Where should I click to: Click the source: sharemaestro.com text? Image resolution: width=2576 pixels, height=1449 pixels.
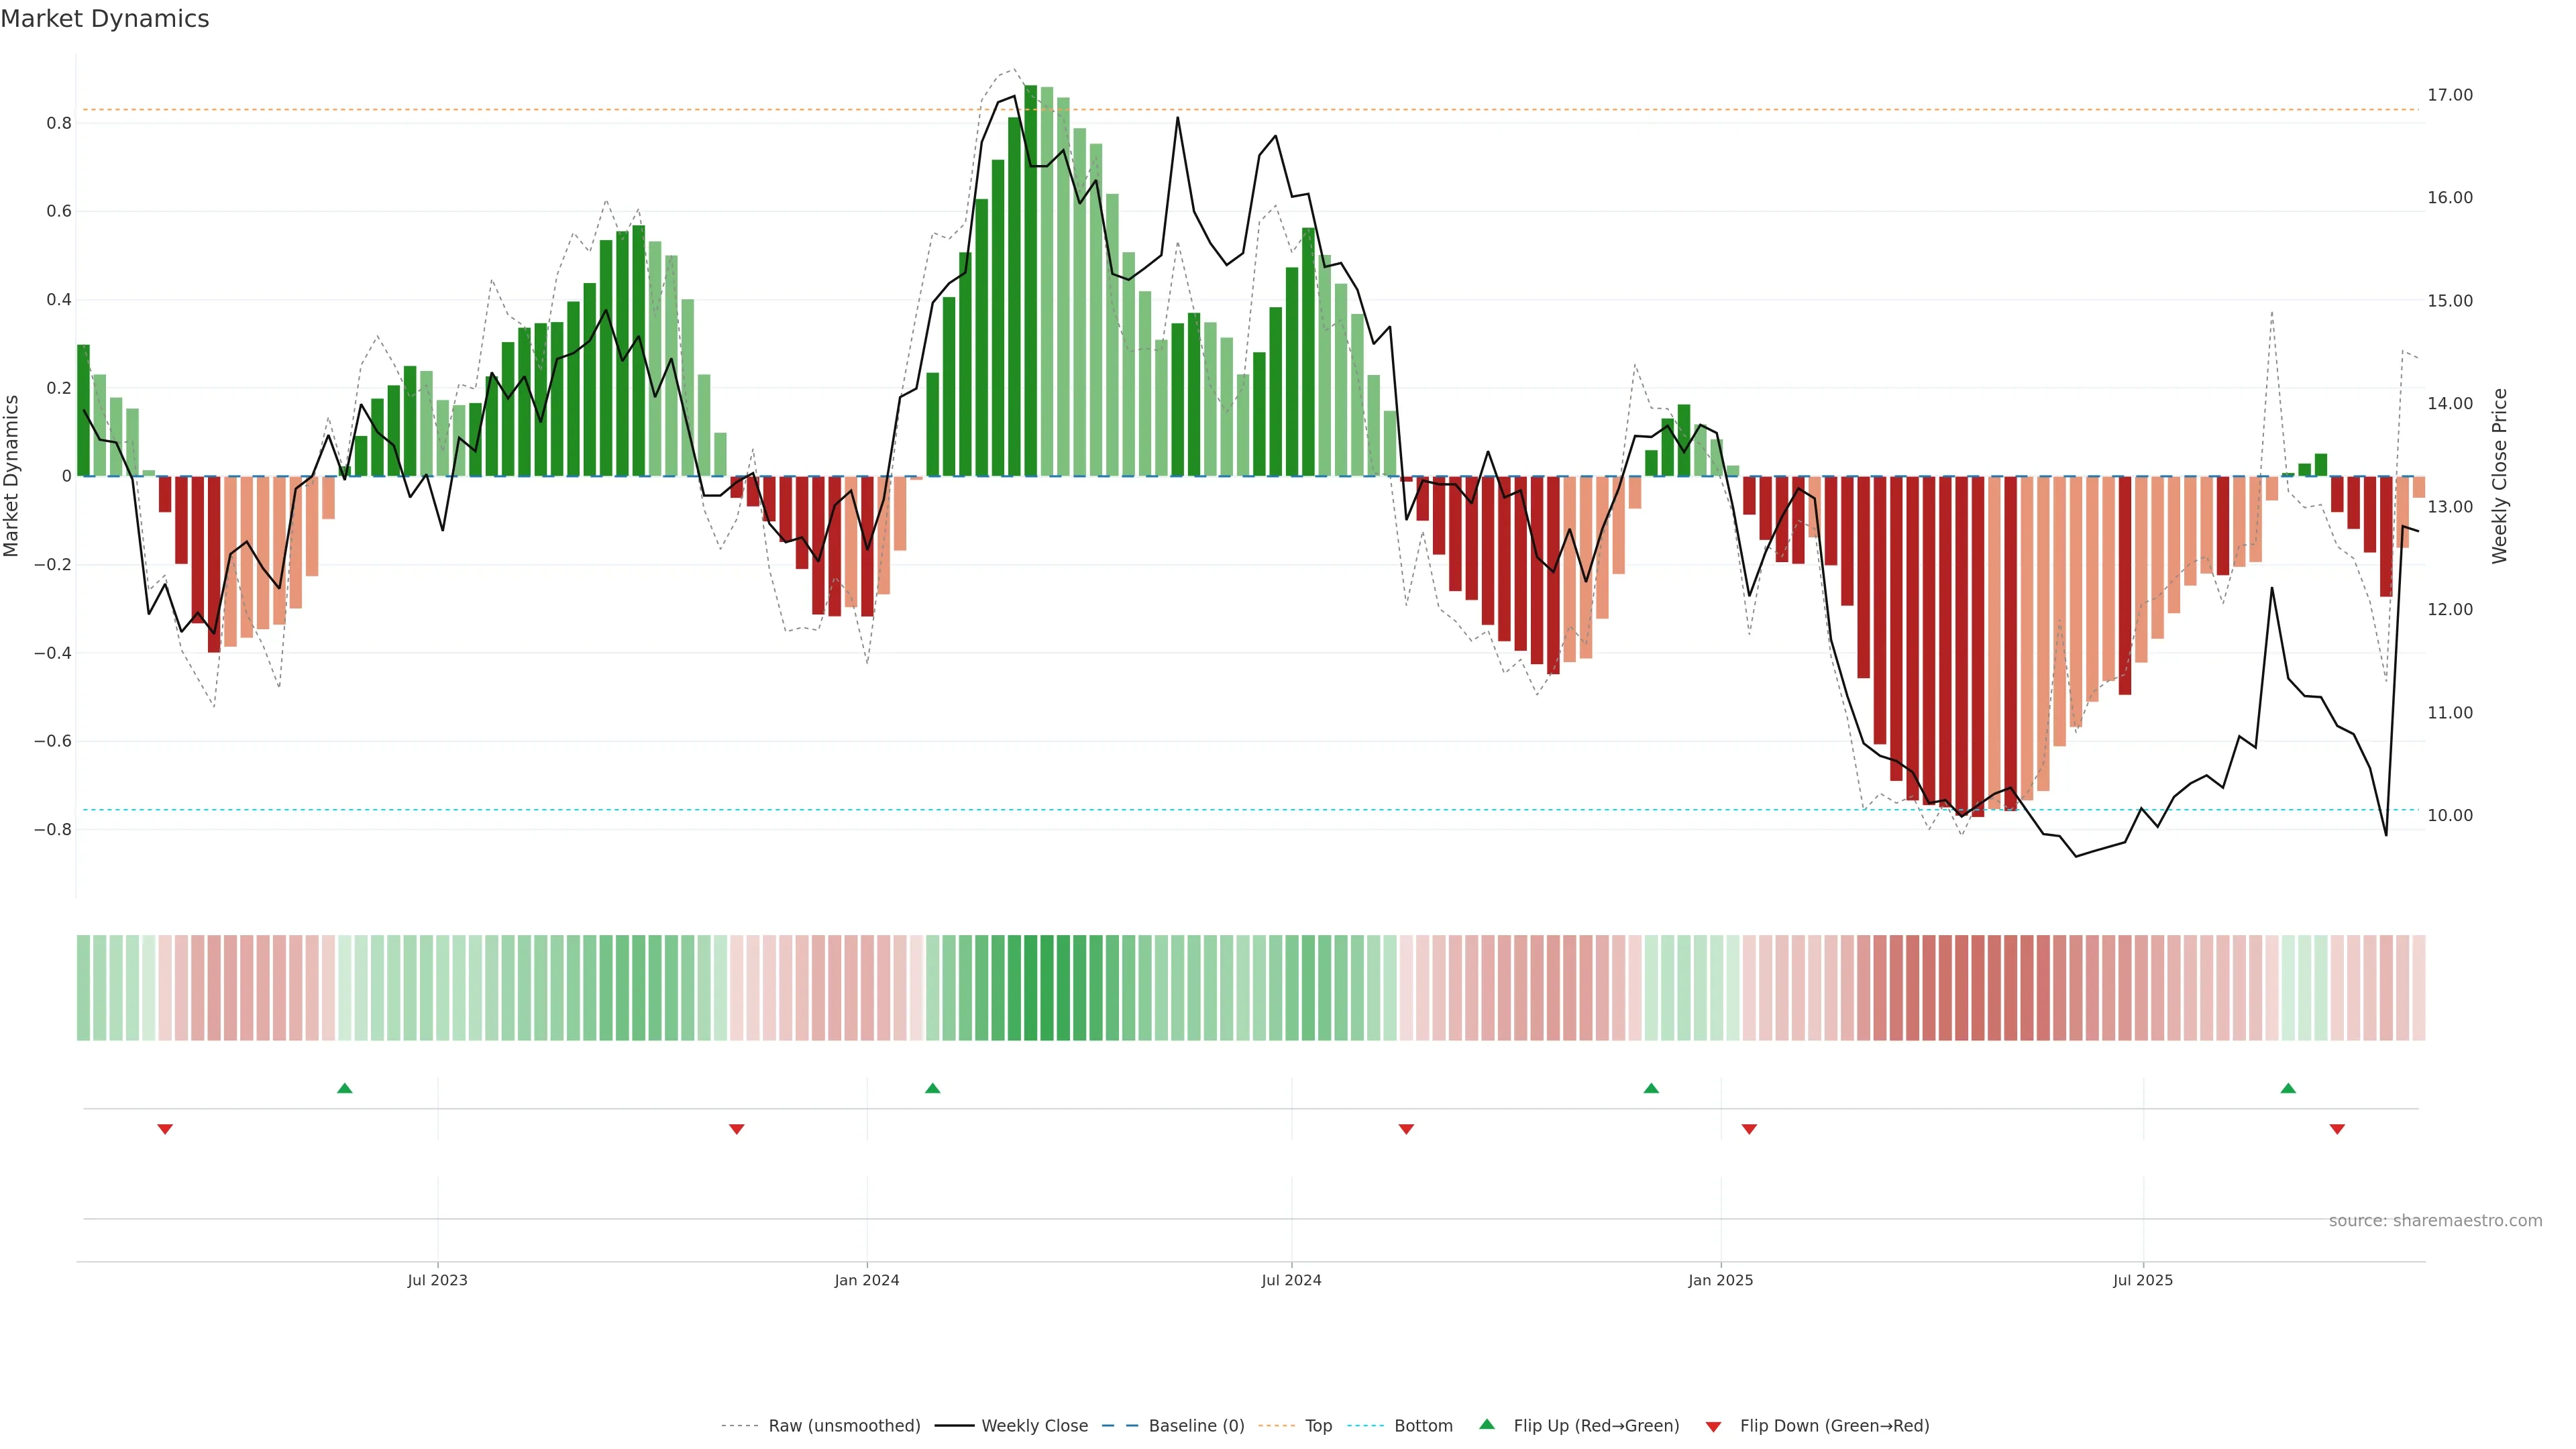click(x=2435, y=1220)
